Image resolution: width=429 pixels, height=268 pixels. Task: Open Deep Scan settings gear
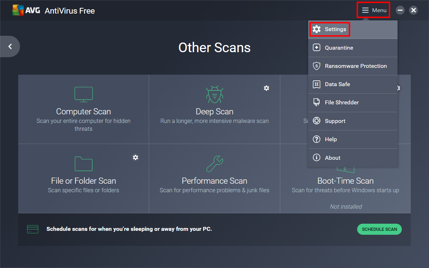[x=266, y=88]
